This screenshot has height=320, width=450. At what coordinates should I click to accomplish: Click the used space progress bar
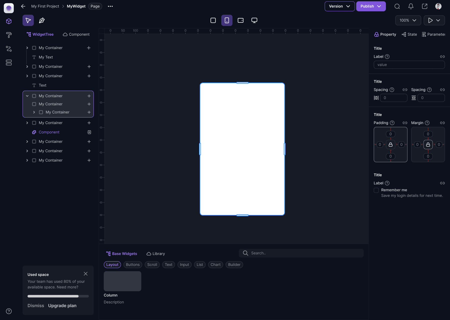58,296
